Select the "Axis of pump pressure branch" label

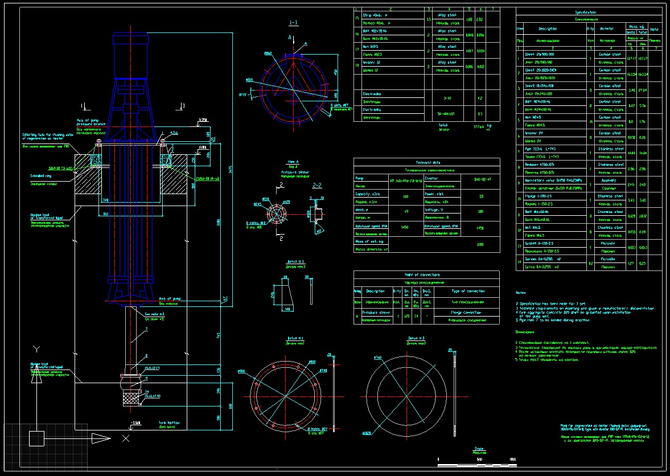pyautogui.click(x=91, y=122)
